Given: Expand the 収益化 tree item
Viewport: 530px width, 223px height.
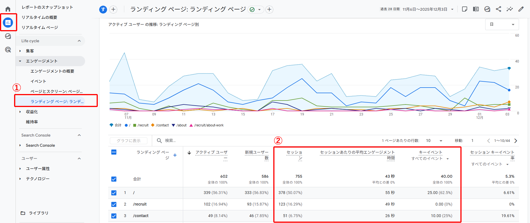Looking at the screenshot, I should tap(20, 112).
